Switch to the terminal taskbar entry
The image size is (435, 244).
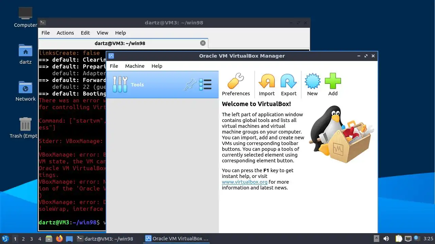pos(105,239)
